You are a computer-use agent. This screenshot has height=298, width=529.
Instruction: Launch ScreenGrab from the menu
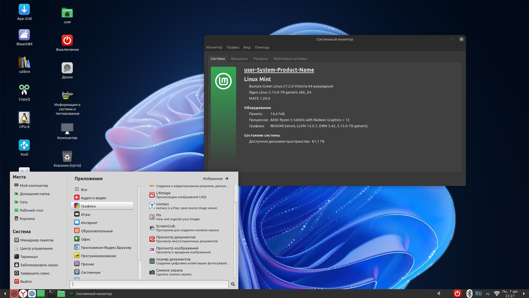[190, 228]
